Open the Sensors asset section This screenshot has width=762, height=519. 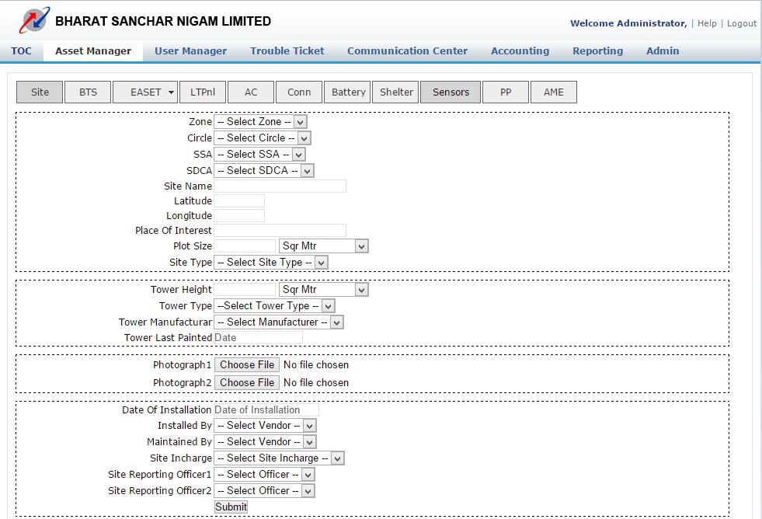coord(450,92)
